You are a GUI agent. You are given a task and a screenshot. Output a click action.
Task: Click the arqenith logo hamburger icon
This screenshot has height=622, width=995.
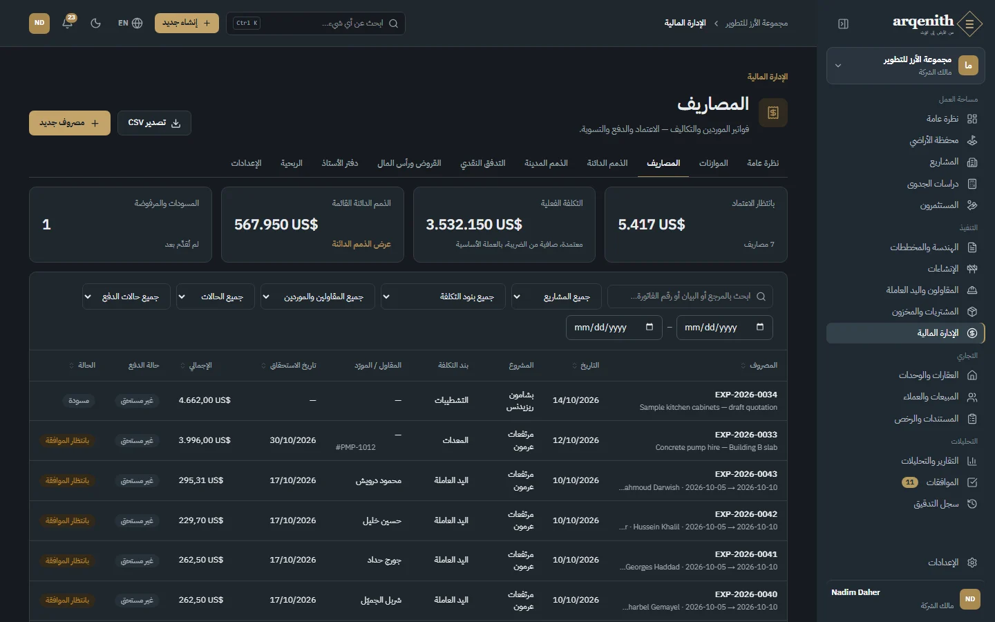970,24
